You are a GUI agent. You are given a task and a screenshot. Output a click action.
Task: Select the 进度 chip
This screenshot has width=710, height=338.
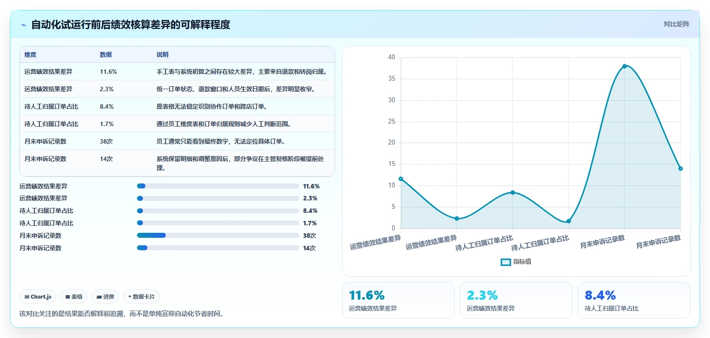coord(105,297)
